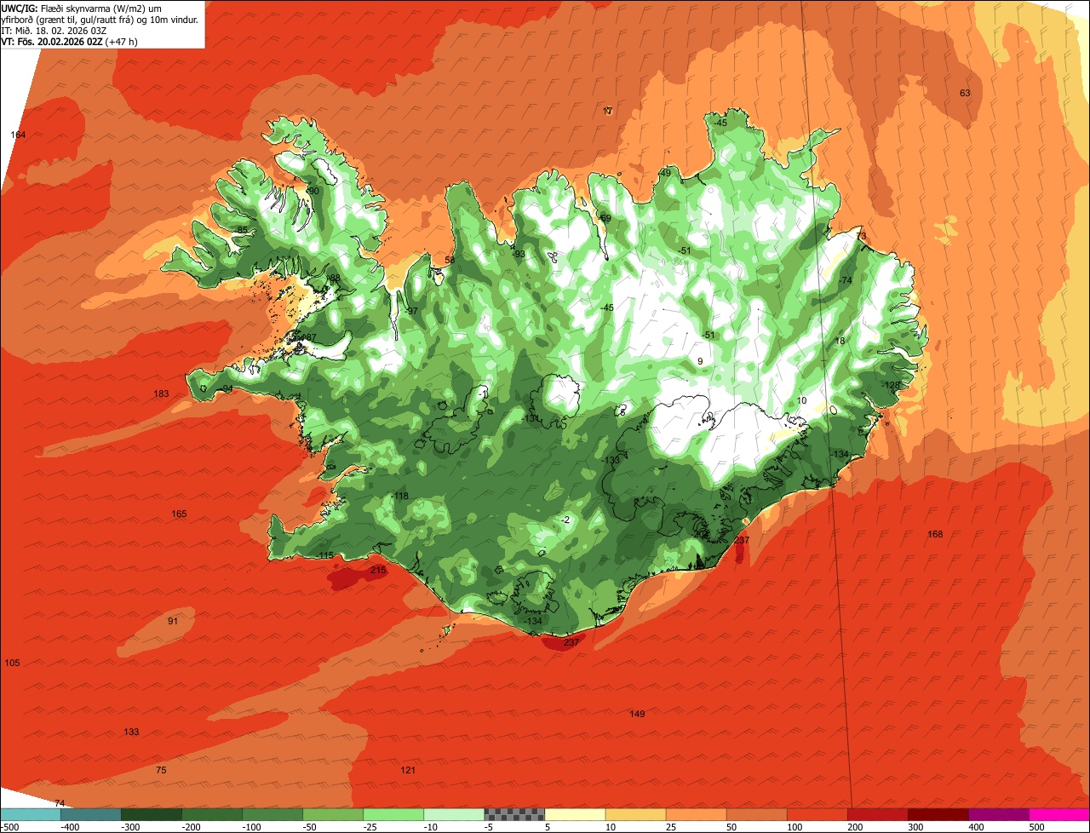Click the checkered -5 to 5 legend swatch
Viewport: 1090px width, 833px height.
point(514,814)
